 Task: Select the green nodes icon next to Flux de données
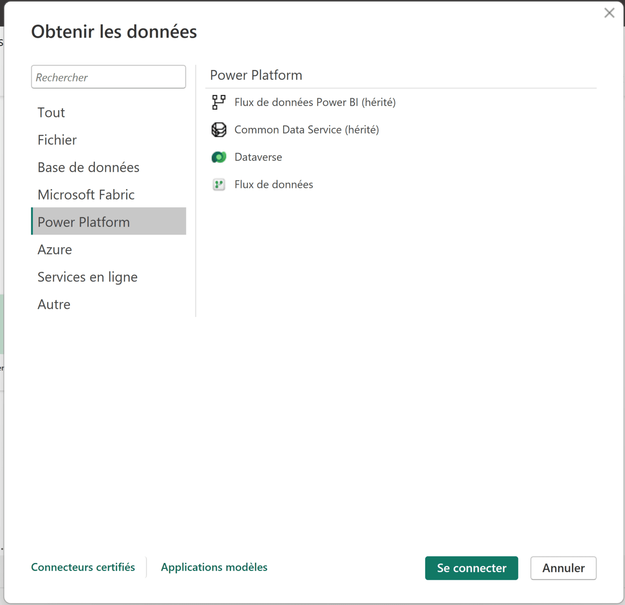tap(219, 184)
